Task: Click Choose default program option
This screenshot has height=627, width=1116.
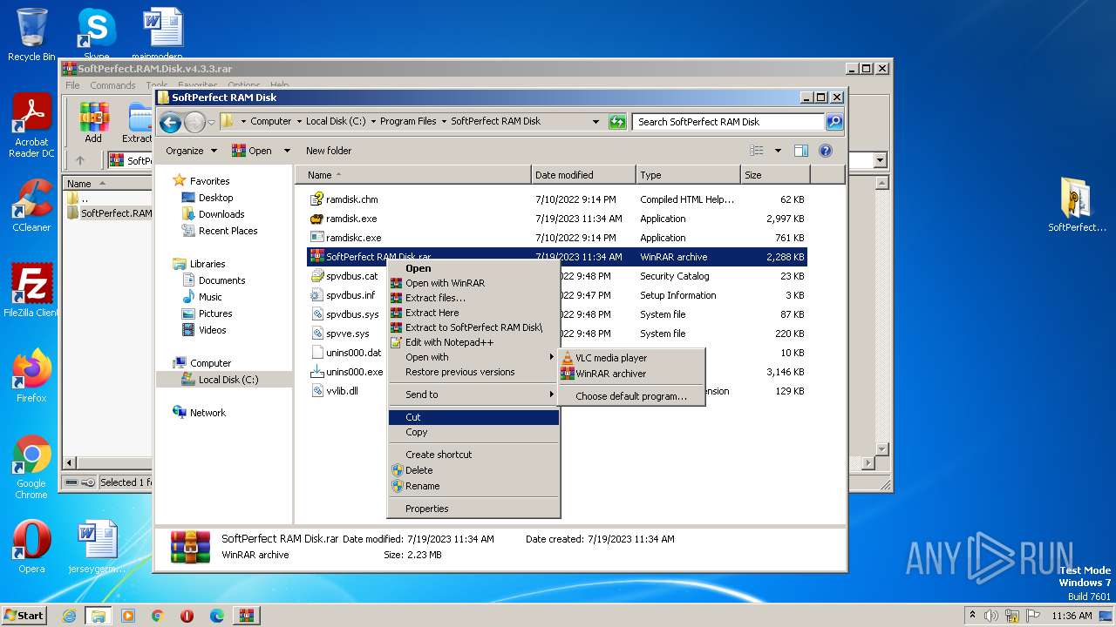Action: [631, 396]
